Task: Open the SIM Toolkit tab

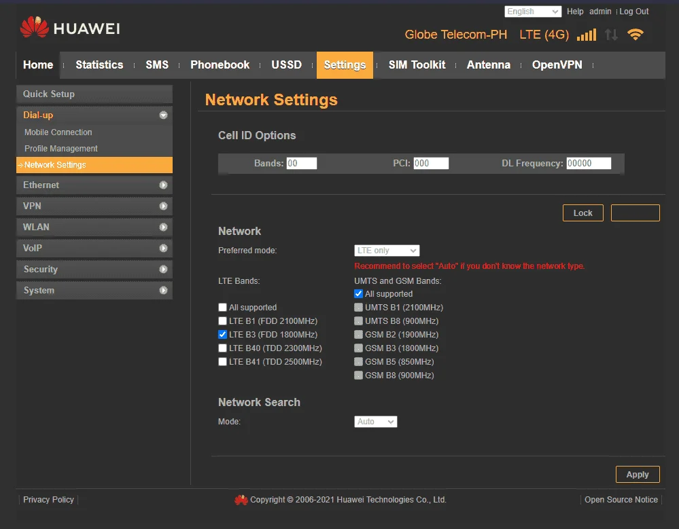Action: point(417,65)
